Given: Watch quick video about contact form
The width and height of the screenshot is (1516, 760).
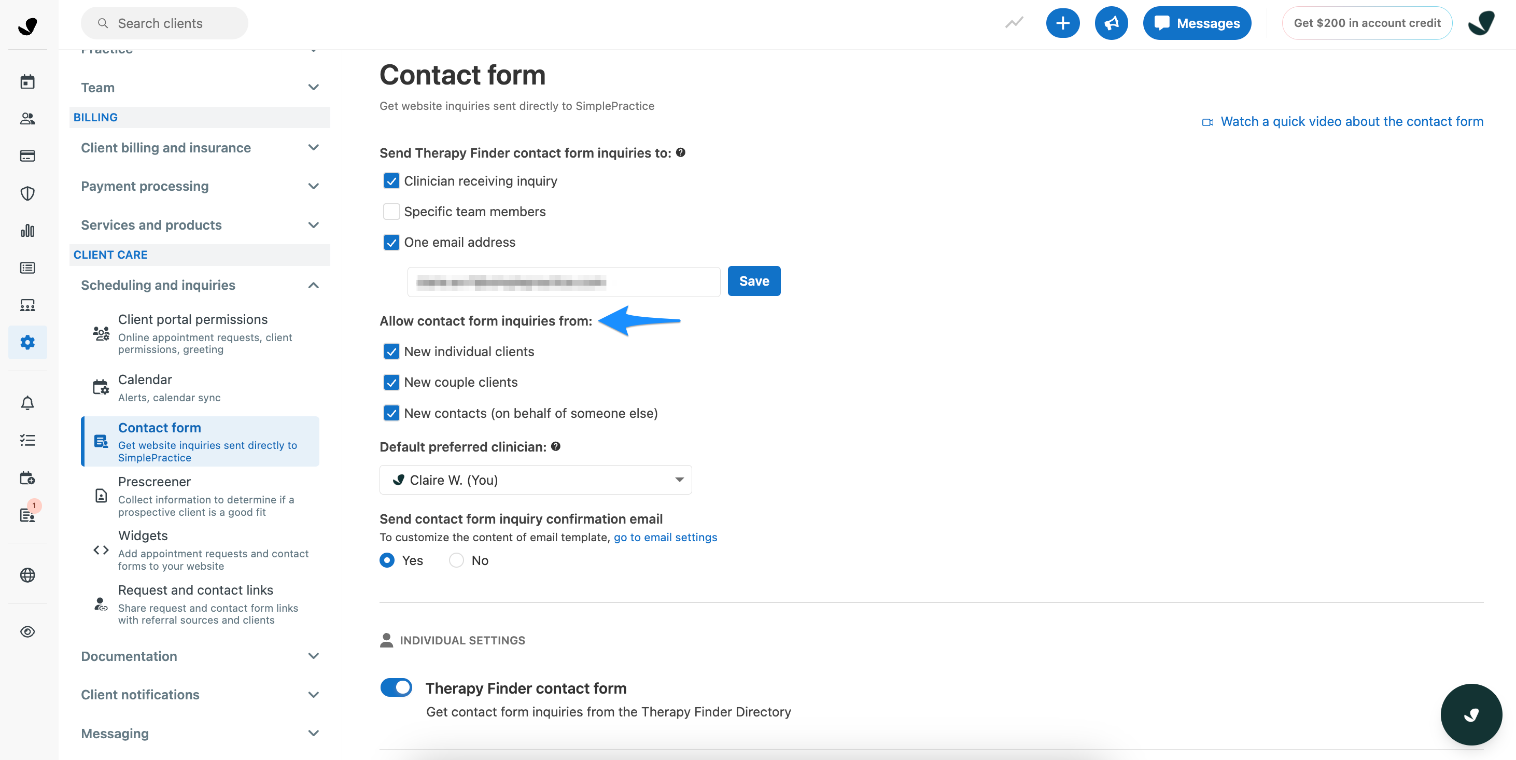Looking at the screenshot, I should [1342, 121].
